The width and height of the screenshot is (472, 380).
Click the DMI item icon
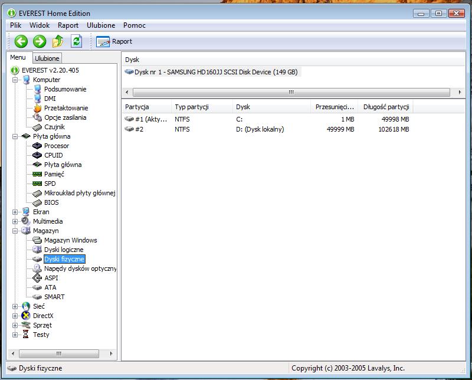point(37,99)
